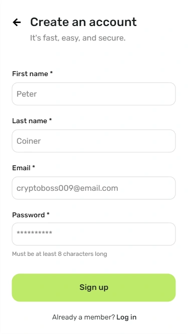This screenshot has width=188, height=334.
Task: Click the required asterisk beside First name
Action: tap(51, 73)
